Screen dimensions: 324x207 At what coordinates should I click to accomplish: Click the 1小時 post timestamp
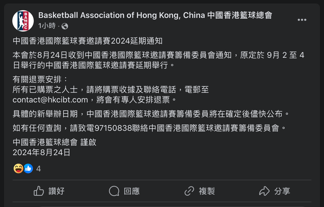tap(47, 26)
